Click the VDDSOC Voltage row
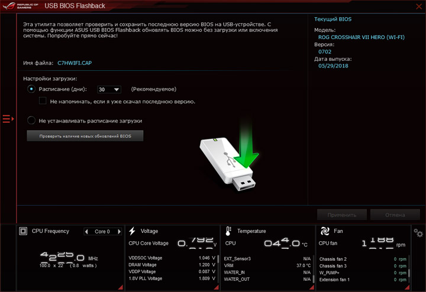The width and height of the screenshot is (426, 292). (x=172, y=258)
